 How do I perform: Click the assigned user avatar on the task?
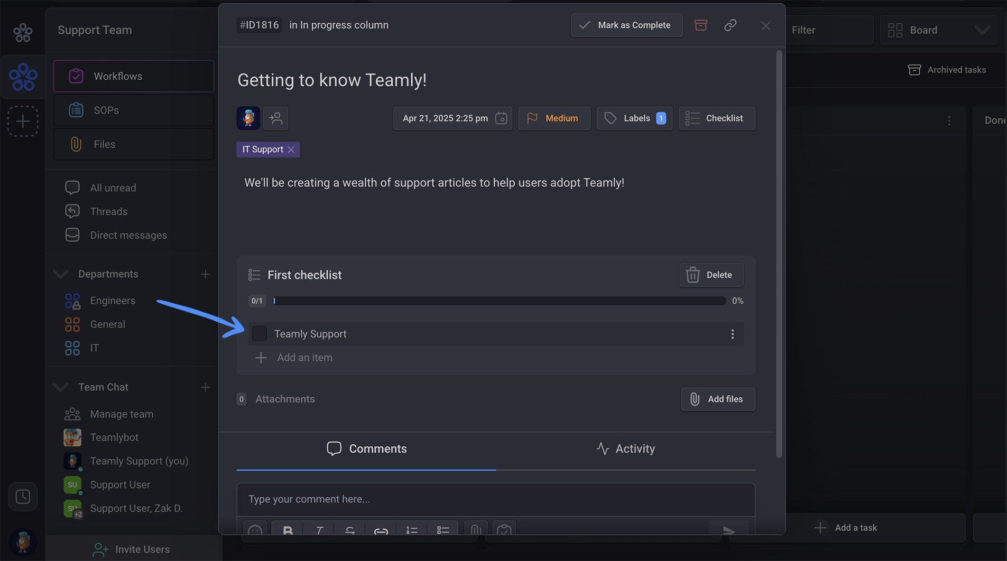[x=248, y=118]
